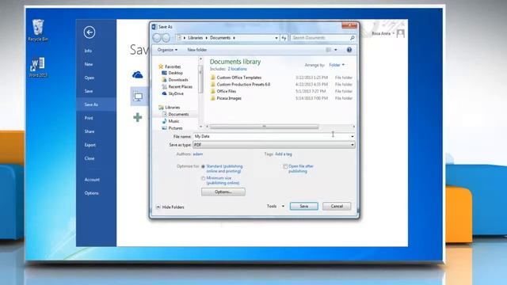Select Desktop under Favorites
The image size is (507, 285).
tap(172, 73)
